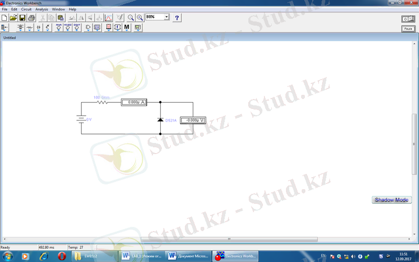Select the battery voltage source

(x=81, y=119)
